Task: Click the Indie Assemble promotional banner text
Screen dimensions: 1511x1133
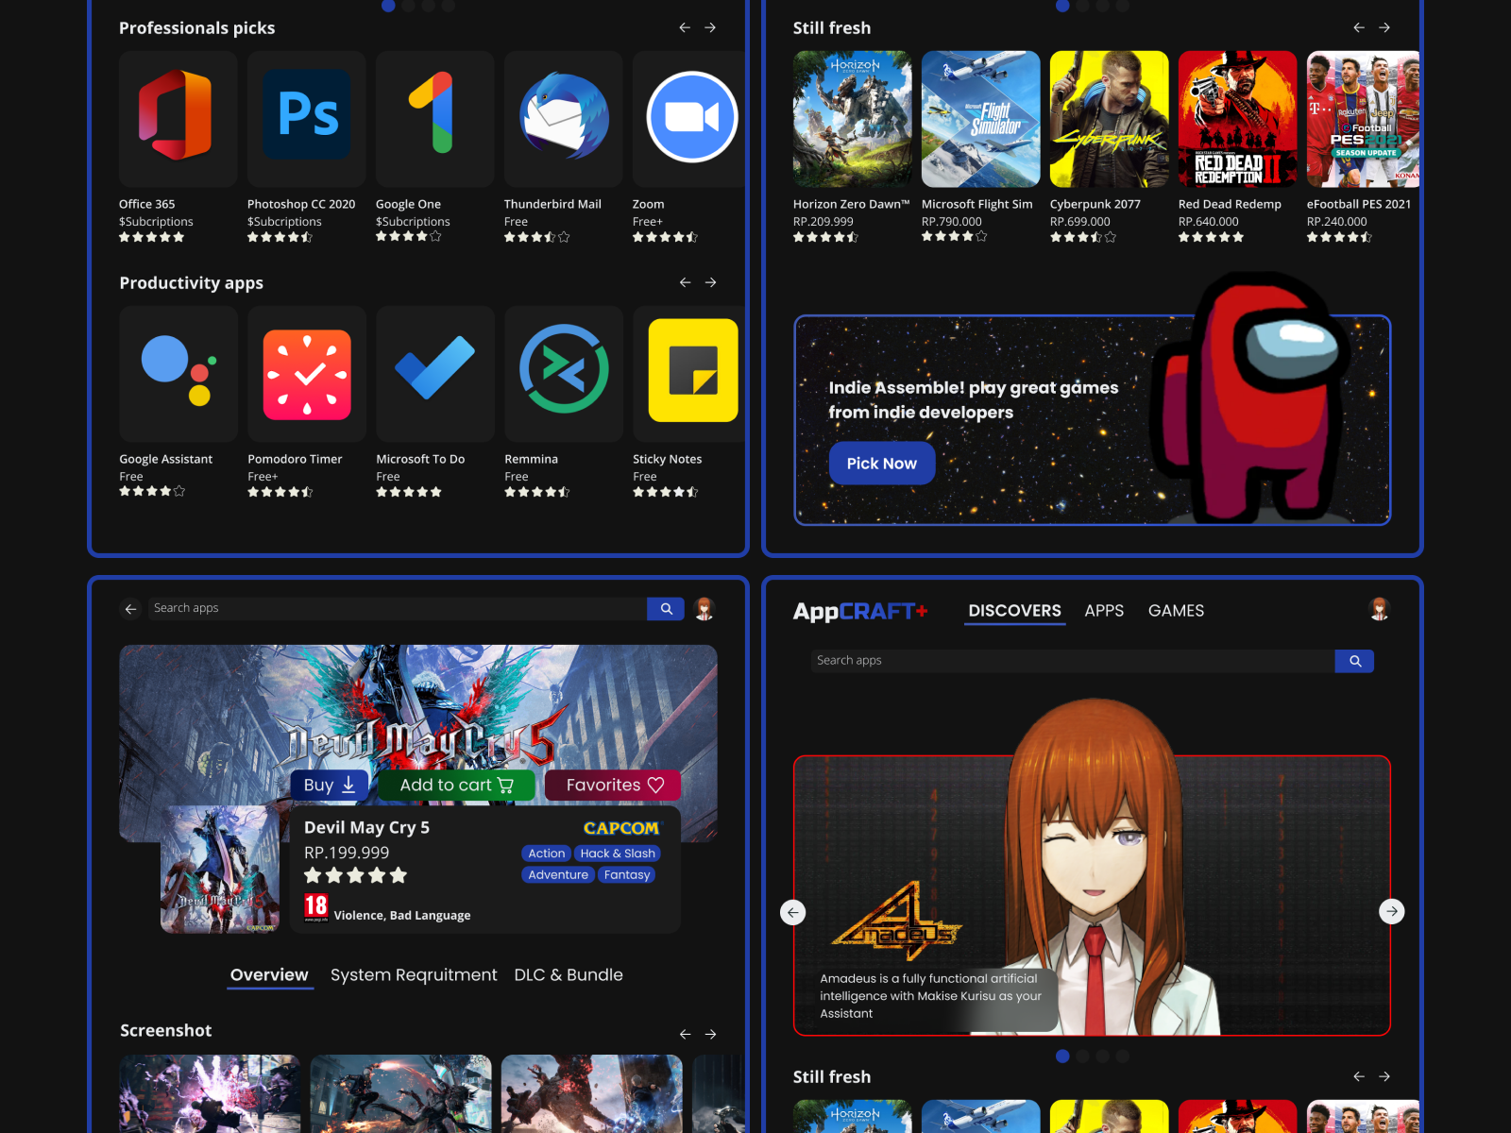Action: coord(973,400)
